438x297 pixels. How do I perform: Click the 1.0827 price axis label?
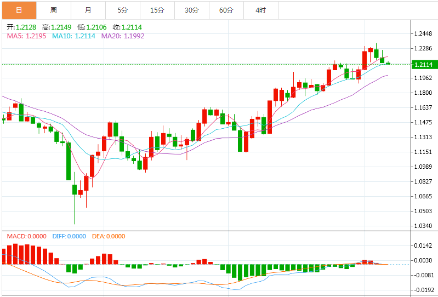424,181
